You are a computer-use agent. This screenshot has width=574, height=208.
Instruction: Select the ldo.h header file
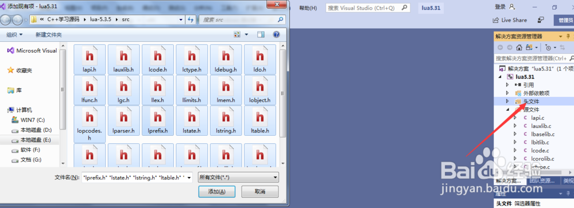260,59
